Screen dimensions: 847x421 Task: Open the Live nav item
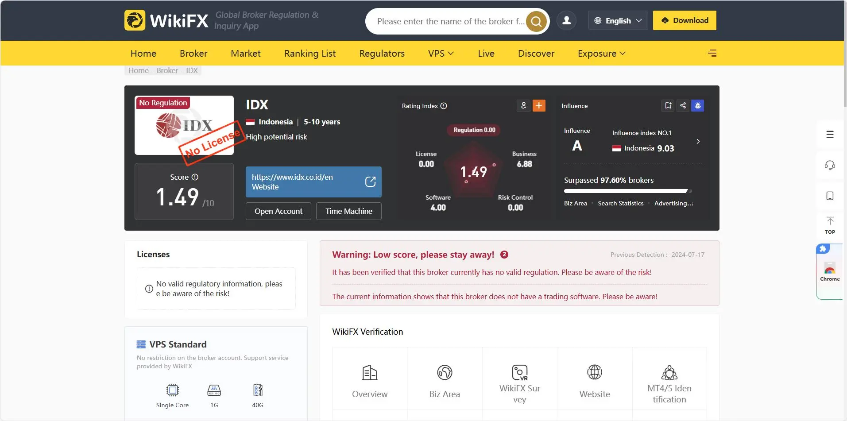486,53
